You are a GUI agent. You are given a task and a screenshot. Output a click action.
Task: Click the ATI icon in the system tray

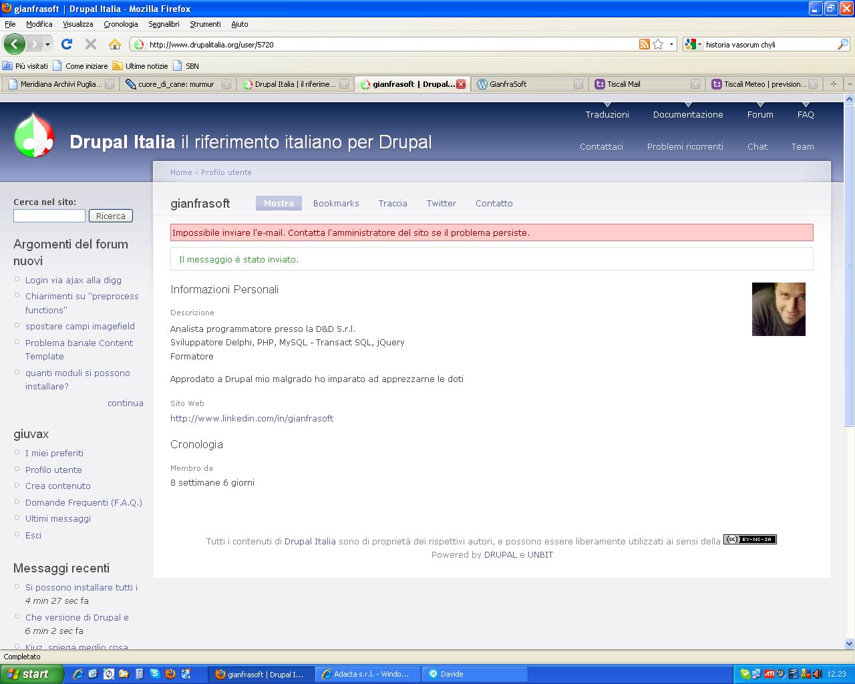769,674
